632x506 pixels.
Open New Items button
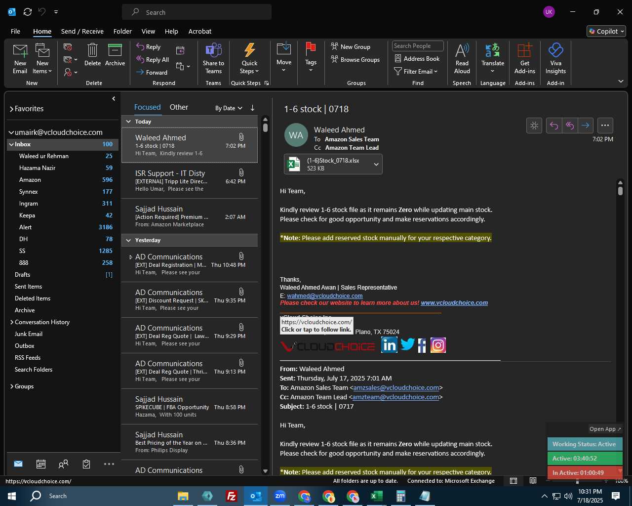coord(42,59)
